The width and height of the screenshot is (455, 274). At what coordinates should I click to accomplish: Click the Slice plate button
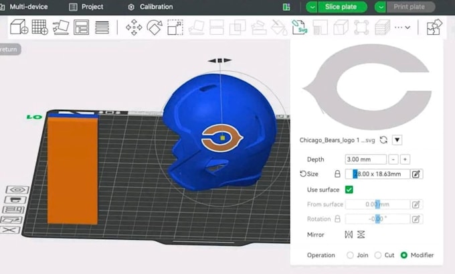tap(343, 7)
